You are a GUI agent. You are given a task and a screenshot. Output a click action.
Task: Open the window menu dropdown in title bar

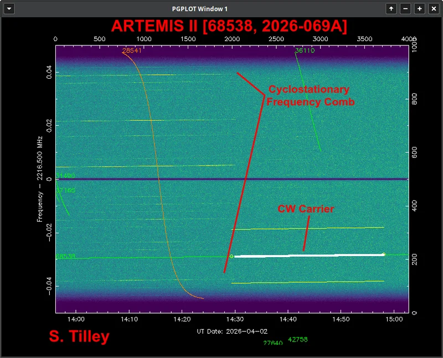tap(9, 9)
